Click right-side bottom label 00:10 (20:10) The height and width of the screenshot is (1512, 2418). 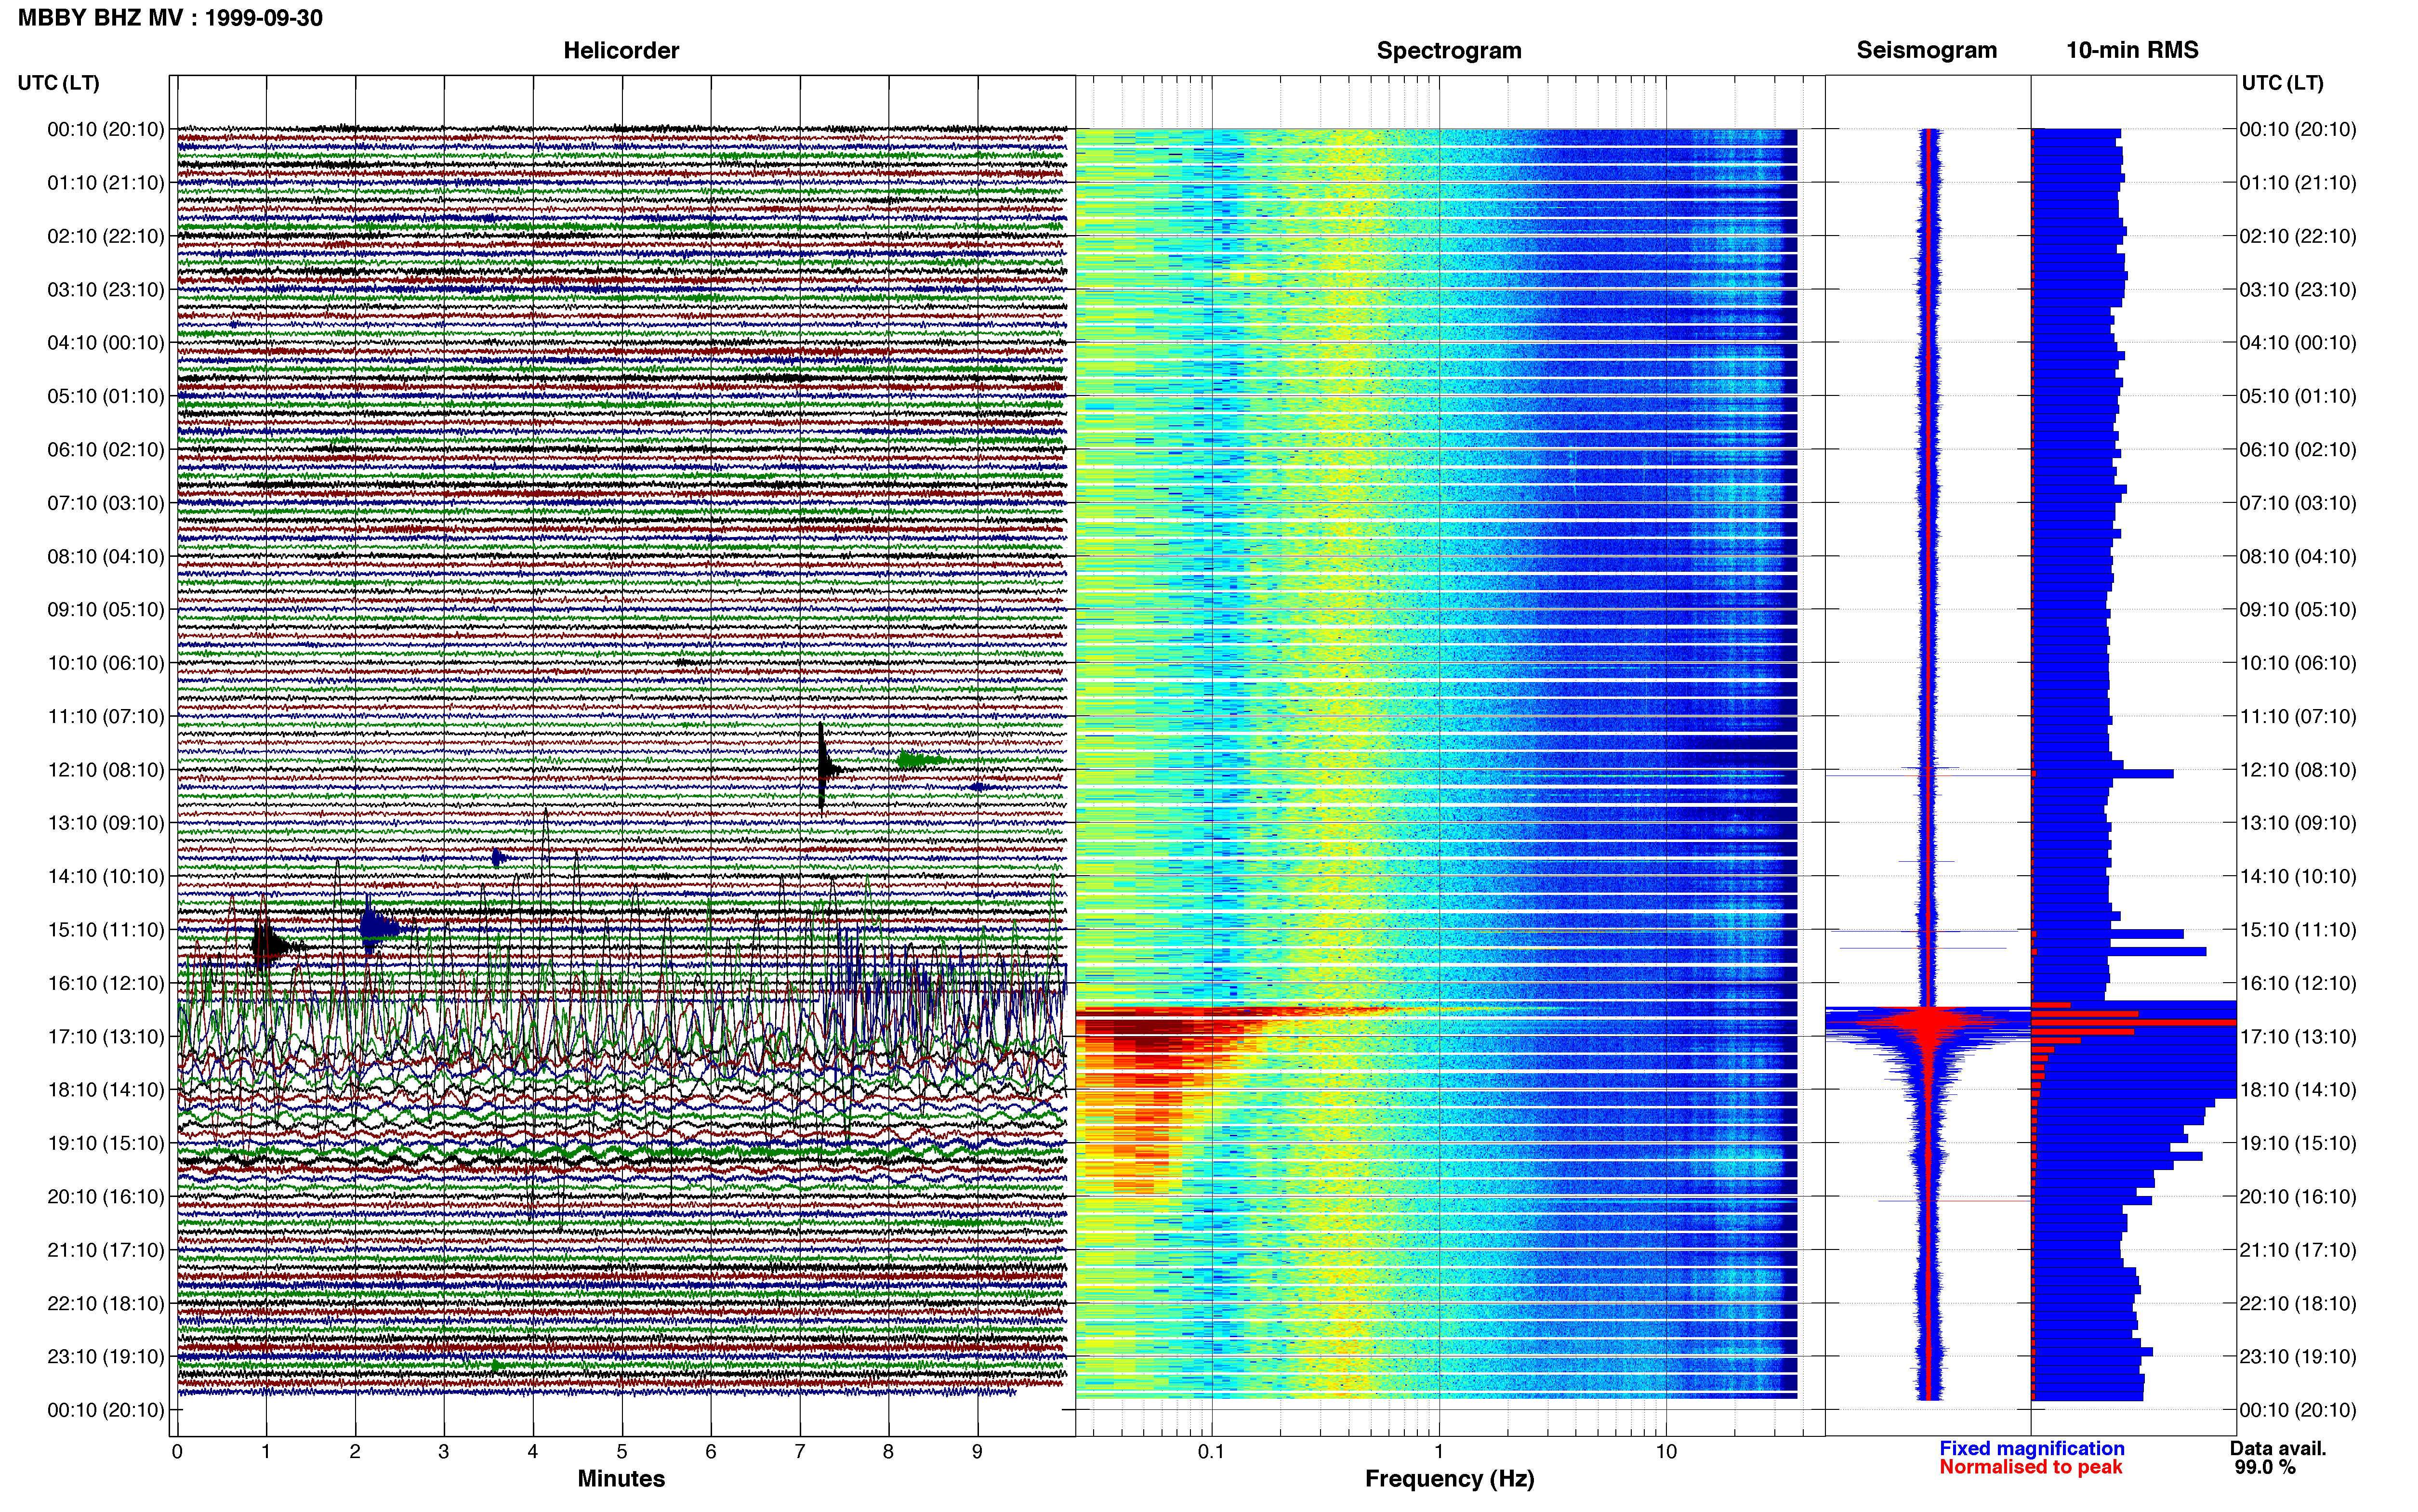point(2298,1410)
